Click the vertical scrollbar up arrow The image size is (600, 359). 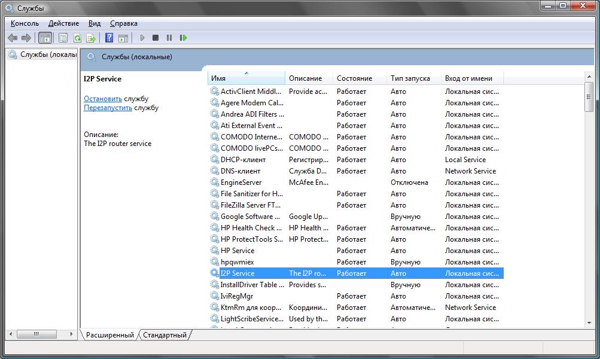pos(589,75)
